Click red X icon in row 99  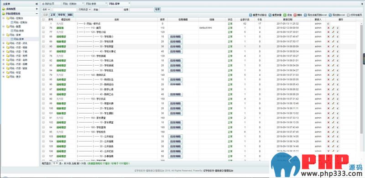[x=328, y=103]
